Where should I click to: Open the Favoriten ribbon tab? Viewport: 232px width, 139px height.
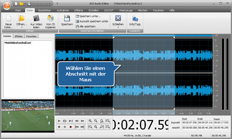[158, 10]
